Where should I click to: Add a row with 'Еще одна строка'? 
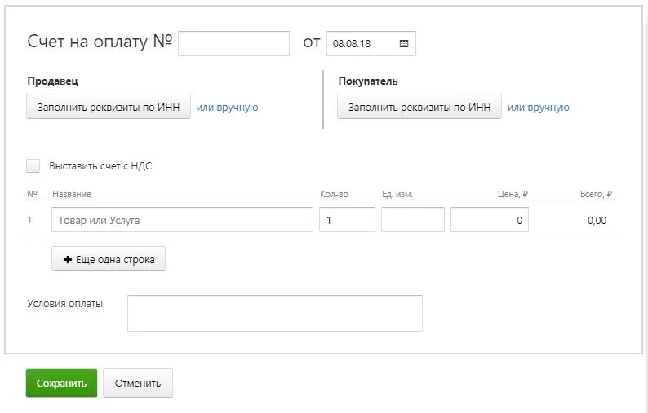[109, 259]
